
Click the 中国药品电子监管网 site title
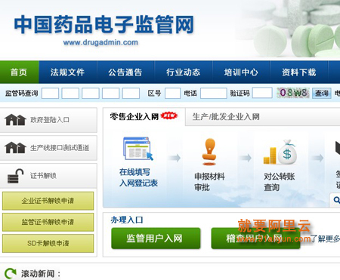pyautogui.click(x=104, y=25)
